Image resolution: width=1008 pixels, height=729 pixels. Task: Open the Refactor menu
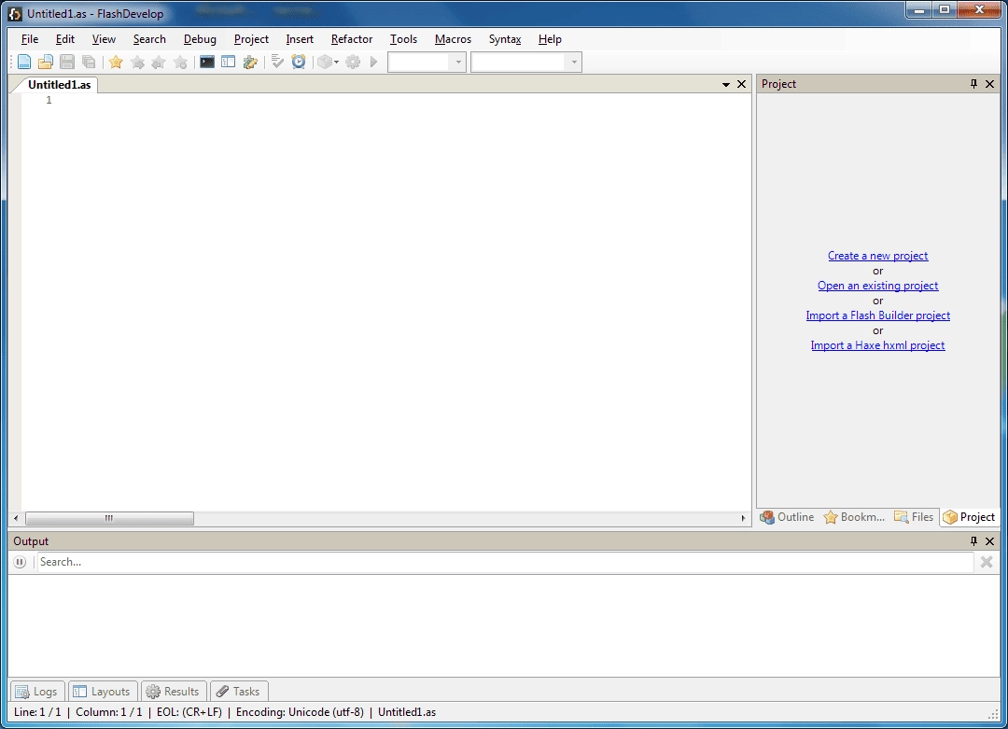click(x=352, y=39)
